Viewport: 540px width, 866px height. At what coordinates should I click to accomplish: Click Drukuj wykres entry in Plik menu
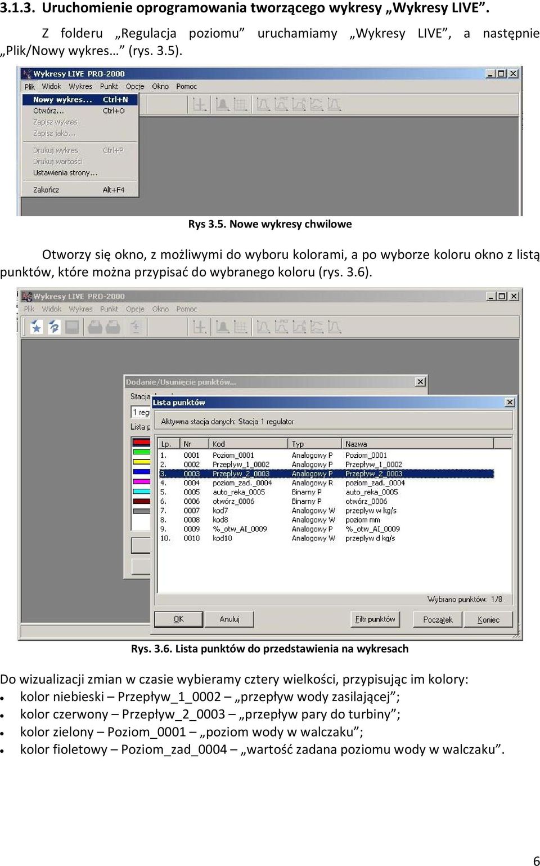(x=80, y=150)
